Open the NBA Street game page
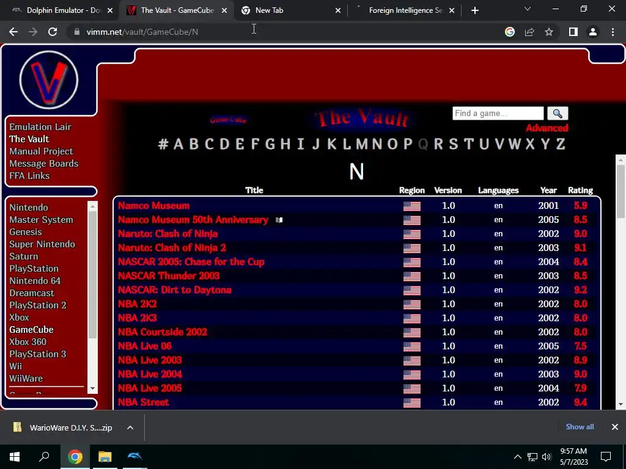The width and height of the screenshot is (626, 469). [x=143, y=402]
